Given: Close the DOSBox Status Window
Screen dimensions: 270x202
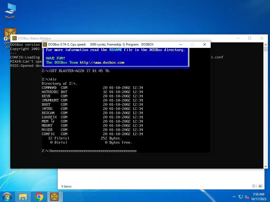Looking at the screenshot, I should (262, 38).
